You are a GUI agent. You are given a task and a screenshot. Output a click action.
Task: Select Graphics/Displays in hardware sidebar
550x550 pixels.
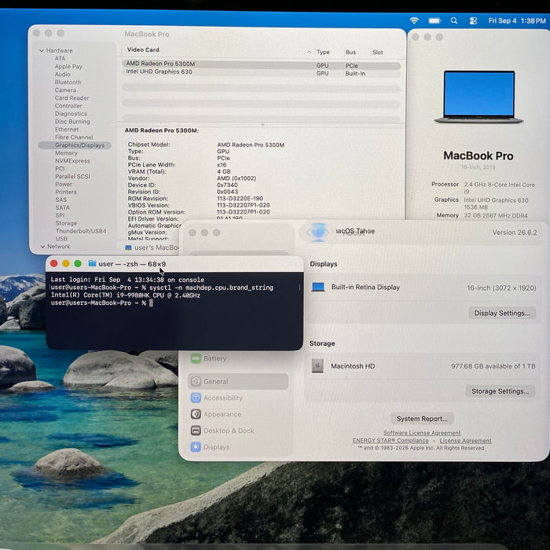coord(75,145)
